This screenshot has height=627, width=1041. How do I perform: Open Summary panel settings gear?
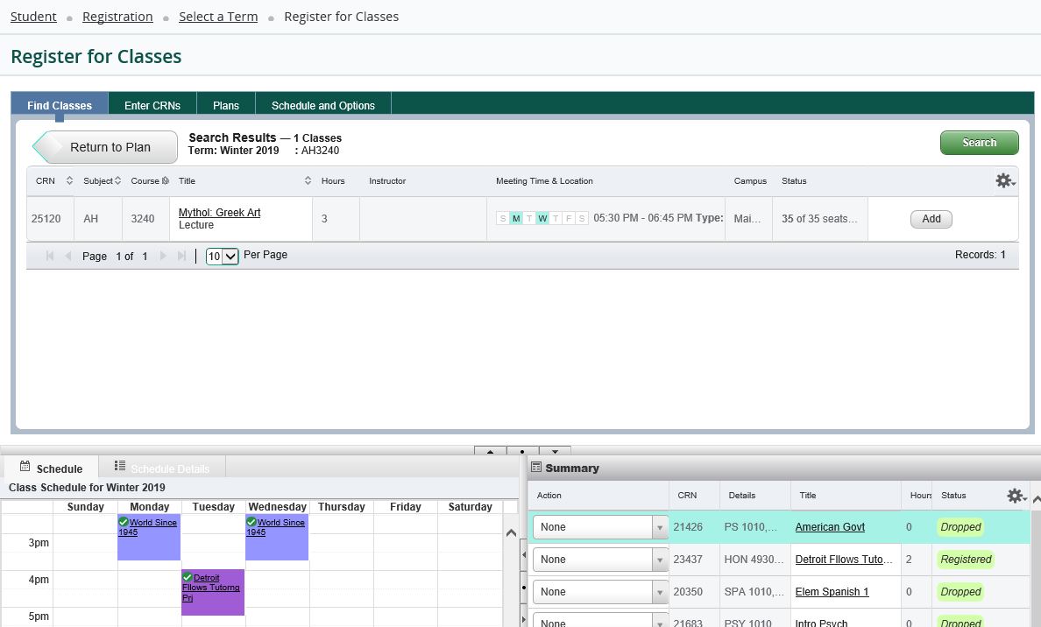[x=1016, y=496]
